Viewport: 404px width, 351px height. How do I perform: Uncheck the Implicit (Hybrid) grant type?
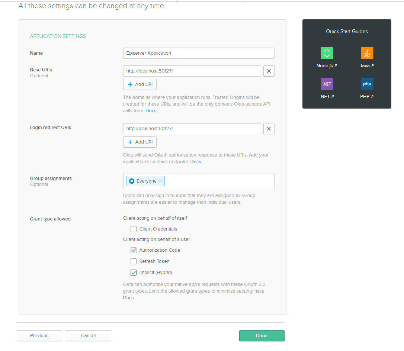[x=134, y=273]
